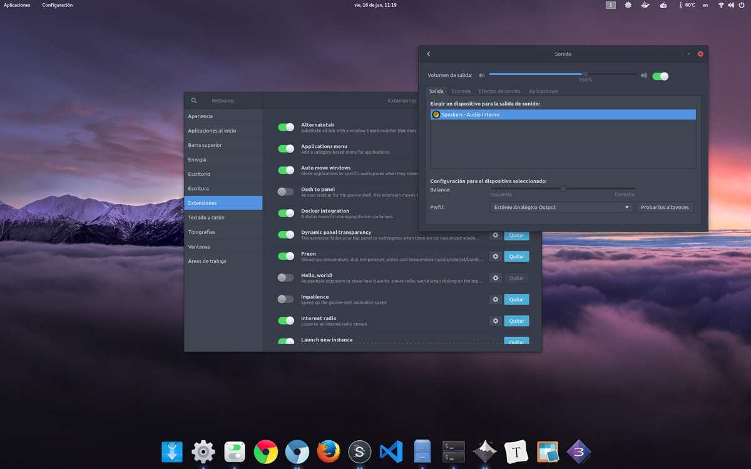Click Quitar next to Impatience extension

pyautogui.click(x=516, y=299)
